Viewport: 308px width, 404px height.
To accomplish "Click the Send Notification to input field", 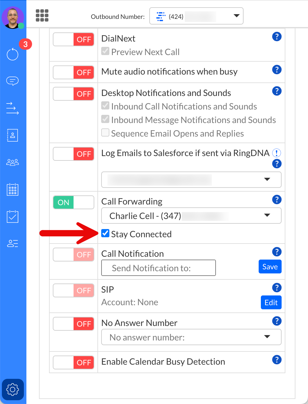I will 158,268.
